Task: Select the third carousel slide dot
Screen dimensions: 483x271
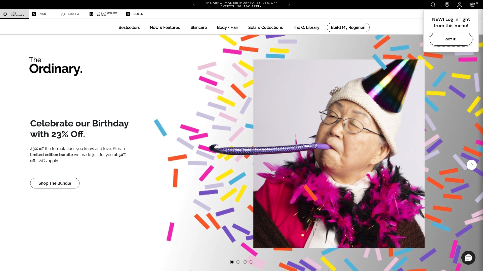Action: click(245, 262)
